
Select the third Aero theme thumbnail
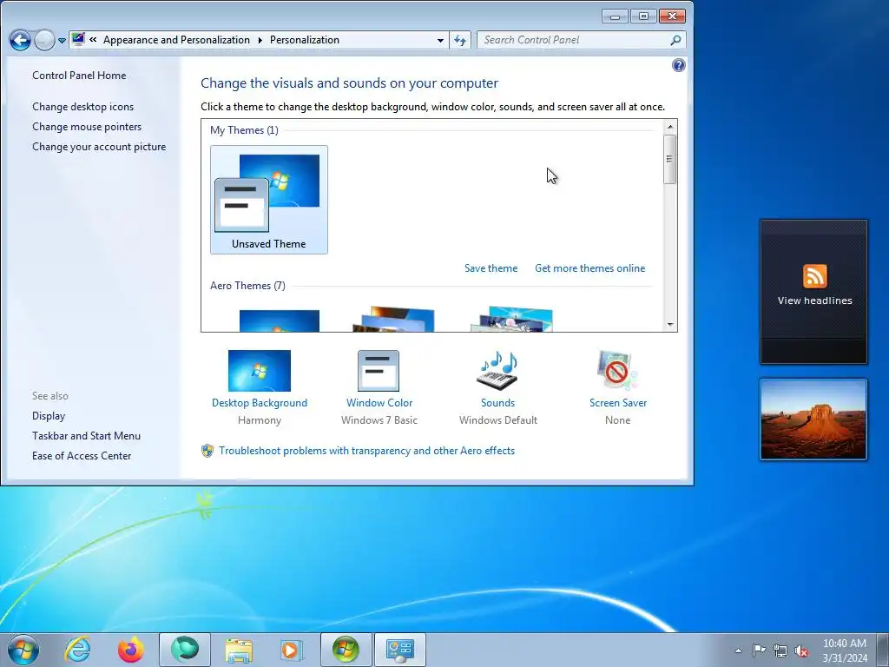click(512, 320)
